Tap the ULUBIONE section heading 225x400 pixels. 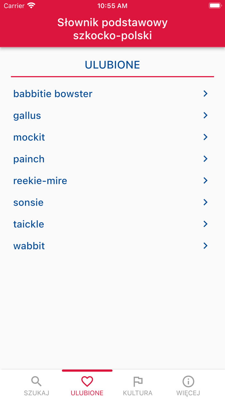112,64
